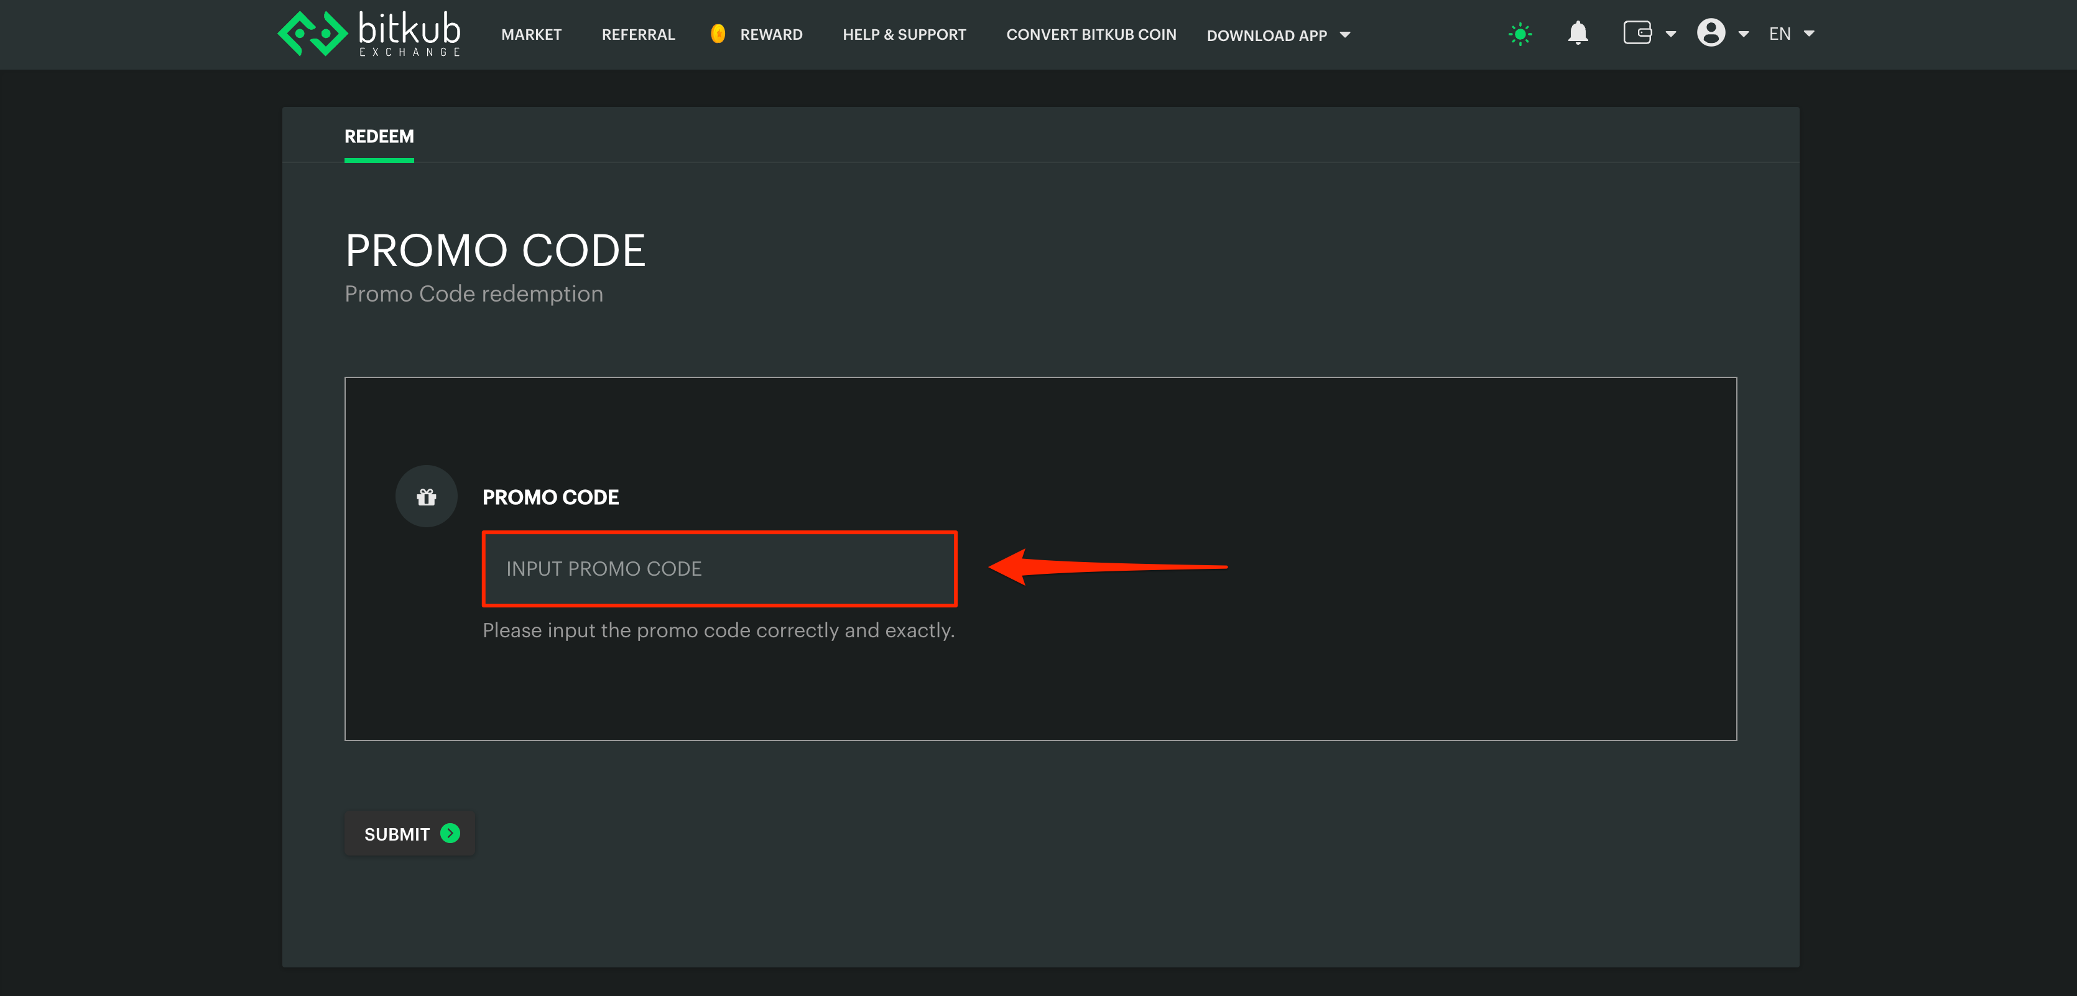Image resolution: width=2077 pixels, height=996 pixels.
Task: Expand the wallet dropdown arrow
Action: pos(1671,34)
